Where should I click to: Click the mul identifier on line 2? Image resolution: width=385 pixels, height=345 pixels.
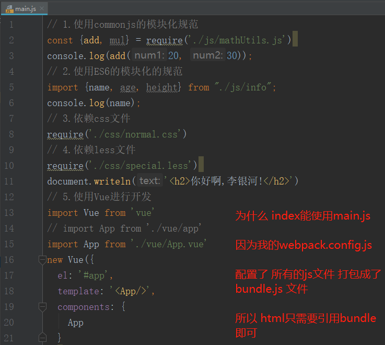click(118, 40)
